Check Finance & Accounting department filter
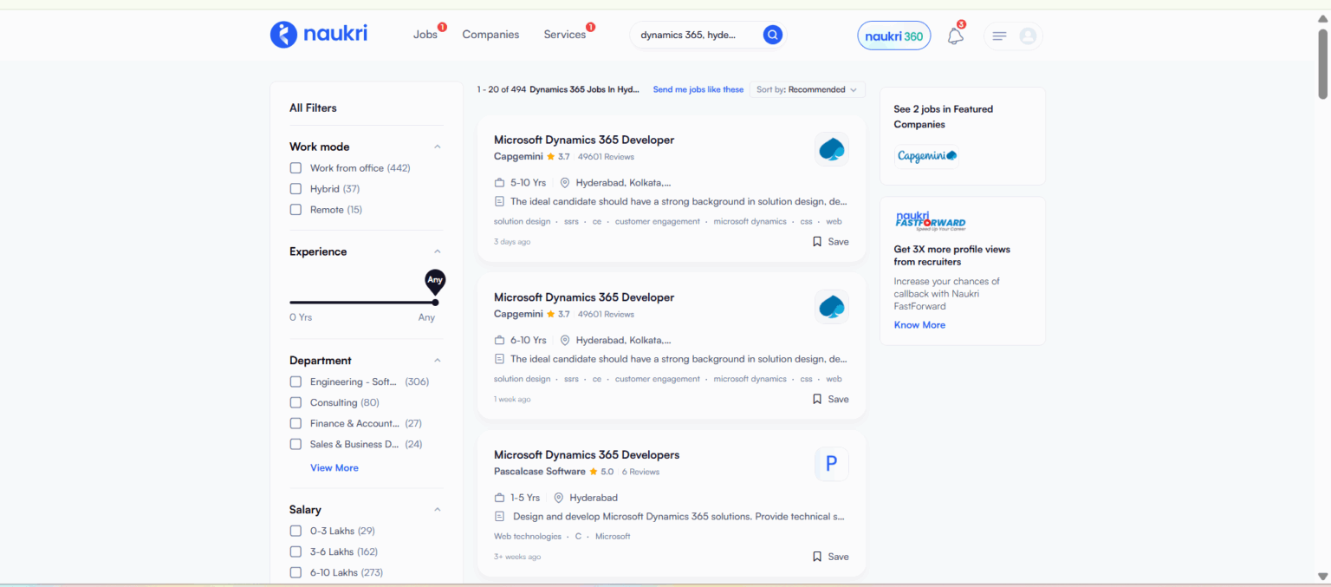 pyautogui.click(x=295, y=423)
